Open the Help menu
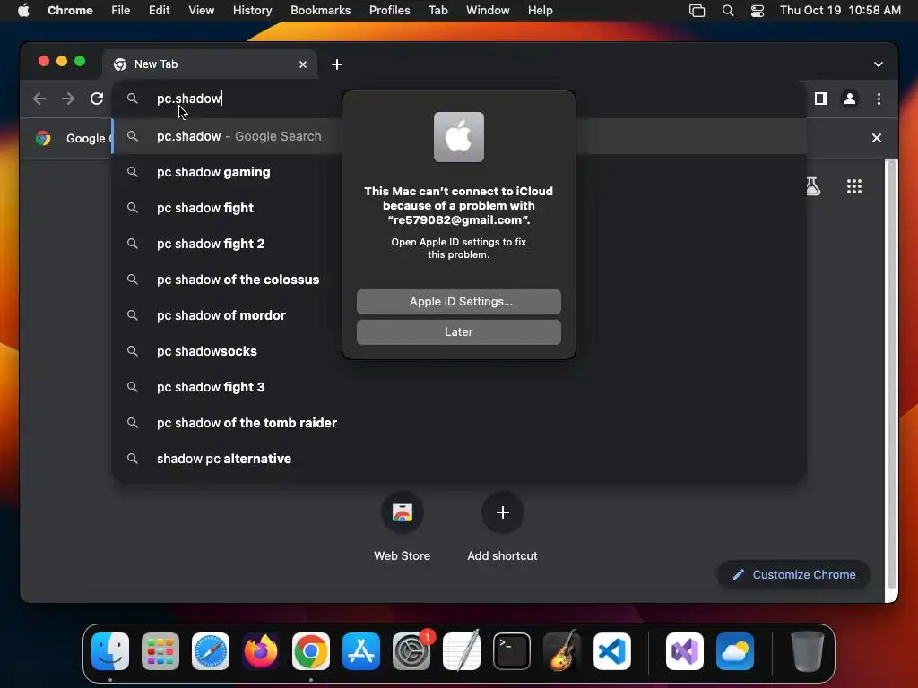 tap(540, 11)
